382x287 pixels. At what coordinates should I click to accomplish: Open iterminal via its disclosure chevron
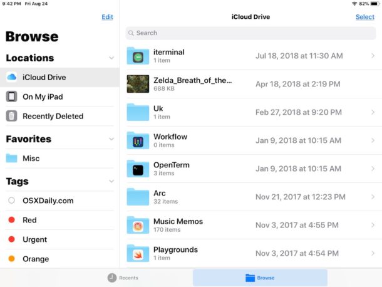(373, 56)
